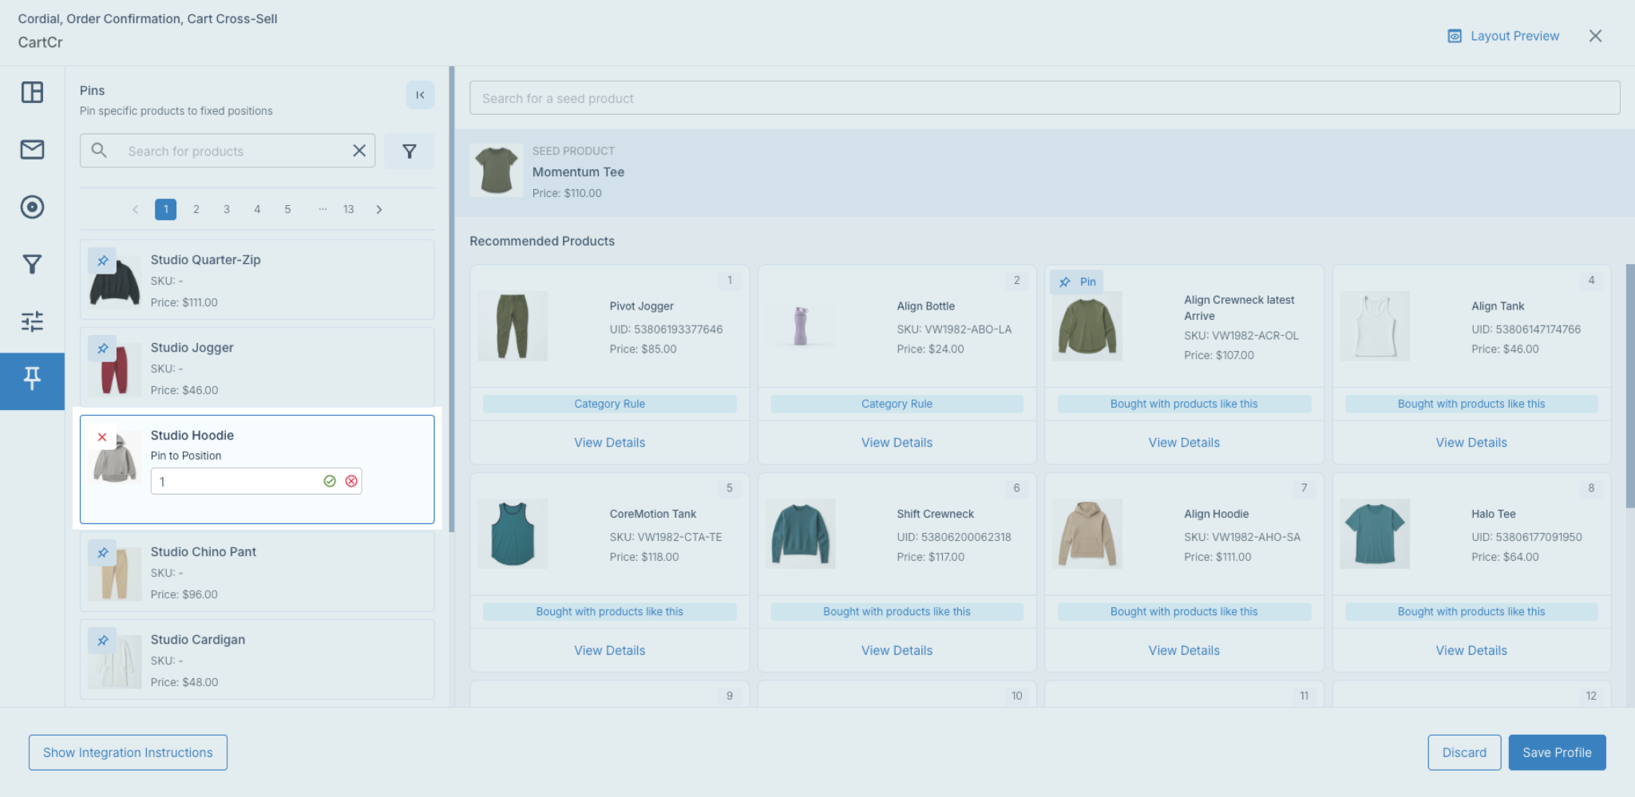Click the recommended products vertical scrollbar
Screen dimensions: 1635x797
pos(1630,386)
